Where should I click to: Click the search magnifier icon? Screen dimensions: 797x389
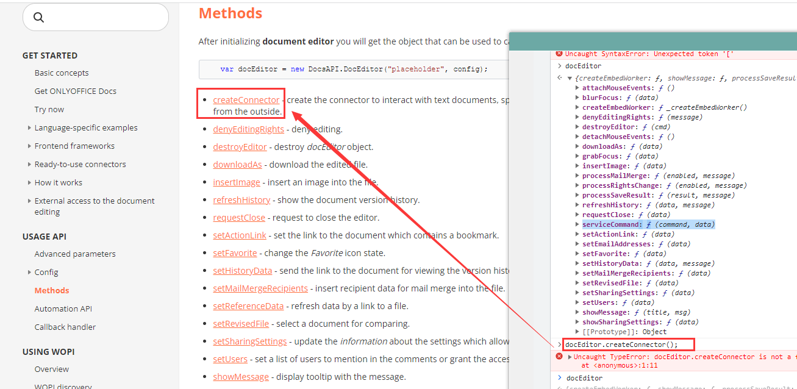tap(38, 17)
